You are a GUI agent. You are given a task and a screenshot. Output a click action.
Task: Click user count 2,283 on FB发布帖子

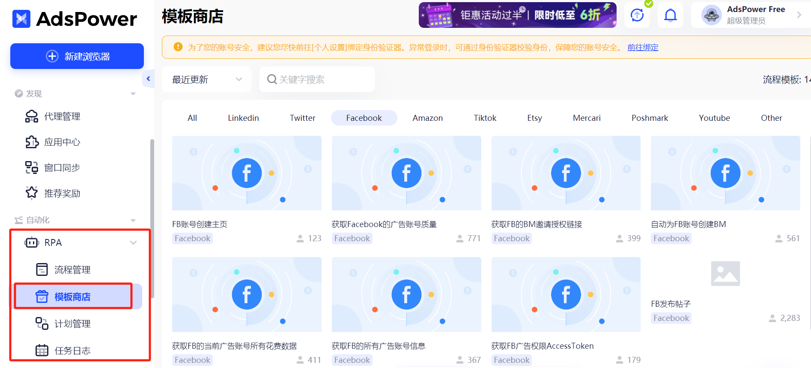(x=784, y=318)
